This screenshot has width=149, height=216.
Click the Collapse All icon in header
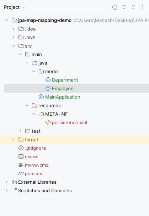pos(133,7)
